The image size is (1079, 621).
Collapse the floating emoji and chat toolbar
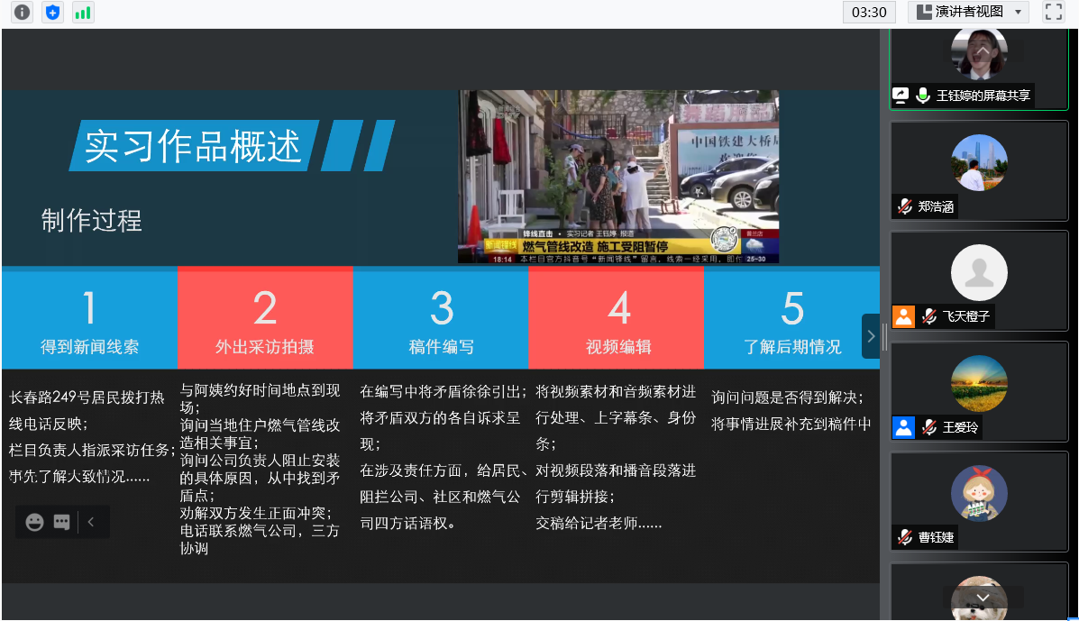click(x=91, y=522)
